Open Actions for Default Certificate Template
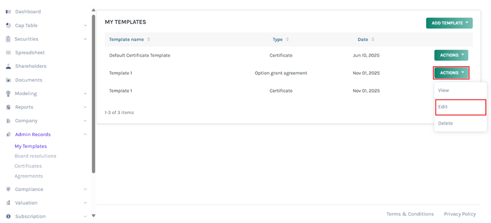This screenshot has width=491, height=223. pyautogui.click(x=451, y=55)
